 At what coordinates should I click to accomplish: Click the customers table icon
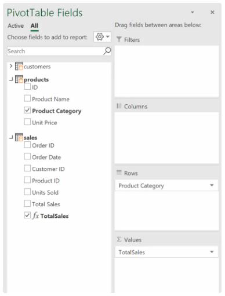pyautogui.click(x=19, y=66)
